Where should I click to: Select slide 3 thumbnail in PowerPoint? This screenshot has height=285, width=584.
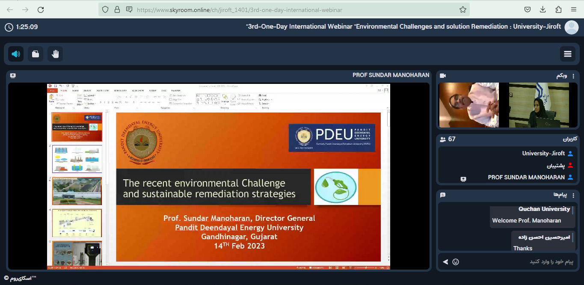(x=77, y=191)
